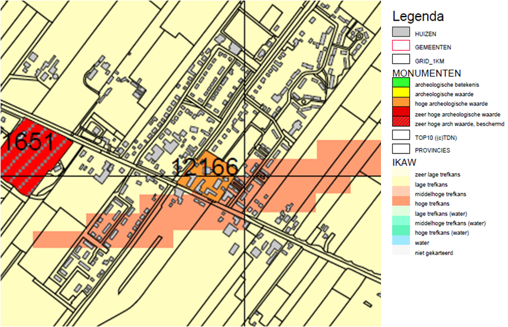Viewport: 508px width, 327px height.
Task: Click the IKAW section heading
Action: [404, 162]
